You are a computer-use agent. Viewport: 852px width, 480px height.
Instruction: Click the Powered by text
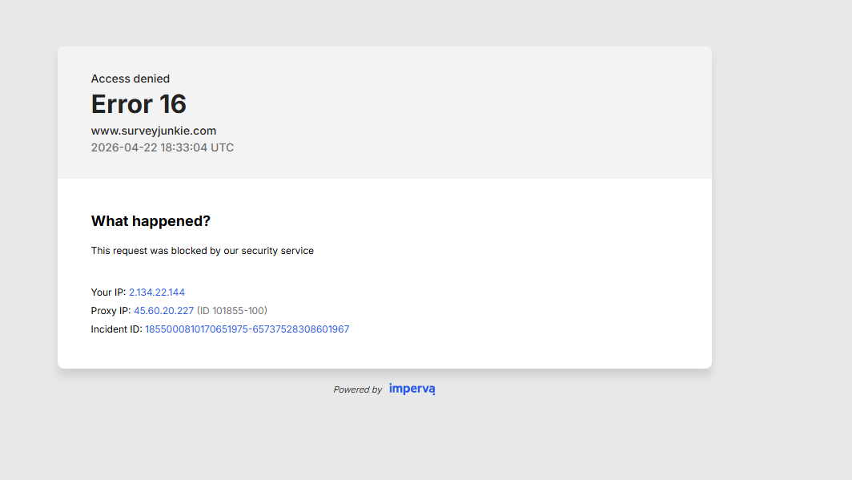click(357, 390)
